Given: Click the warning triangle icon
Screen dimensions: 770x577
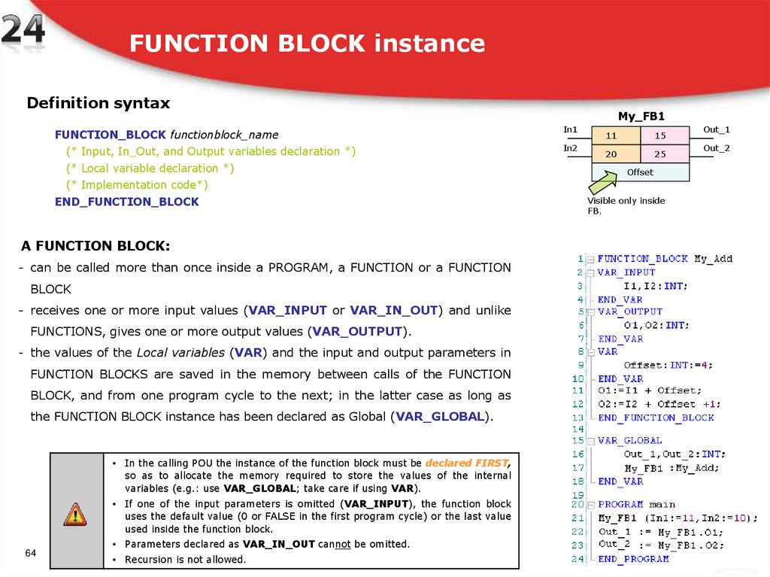Looking at the screenshot, I should [x=75, y=515].
